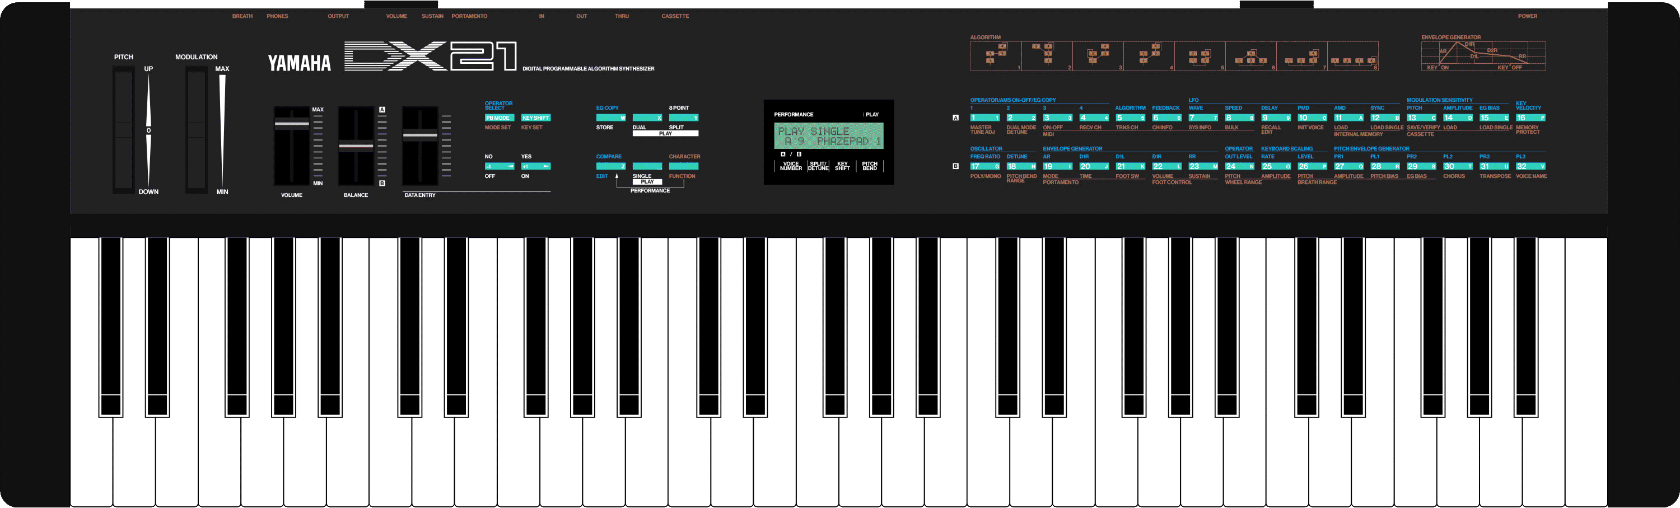This screenshot has width=1680, height=508.
Task: Choose button 5 Algorithm
Action: [1130, 118]
